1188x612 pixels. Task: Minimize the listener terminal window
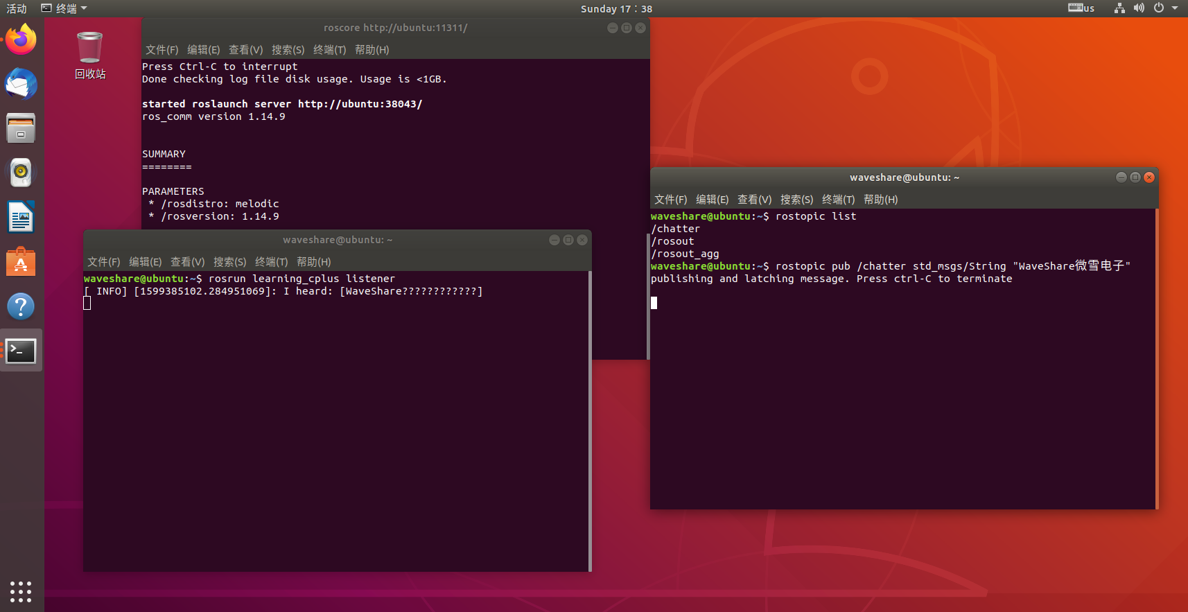coord(554,240)
